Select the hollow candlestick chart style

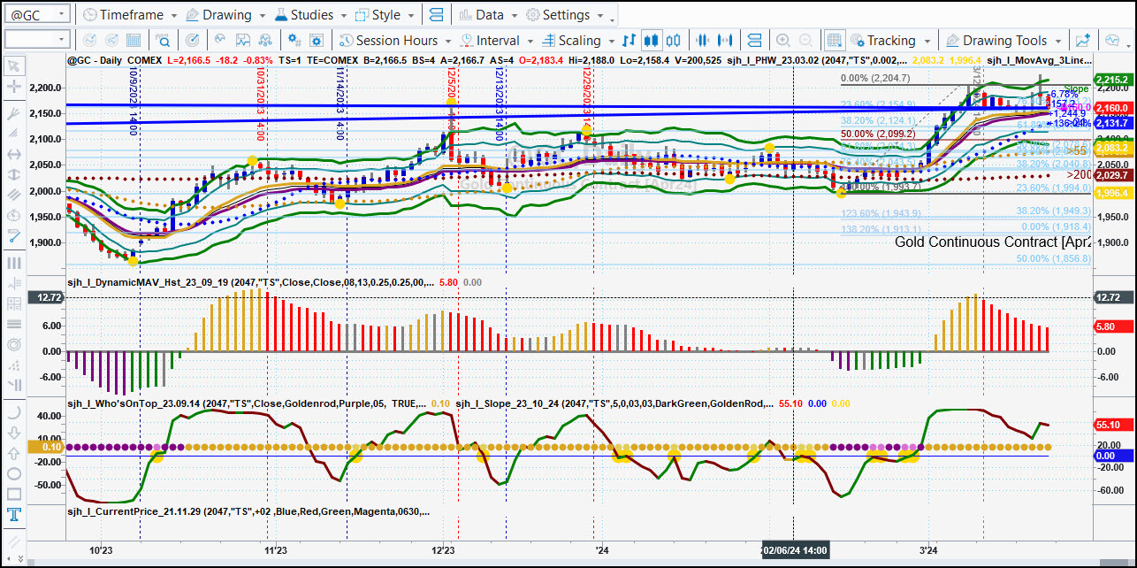pos(674,40)
